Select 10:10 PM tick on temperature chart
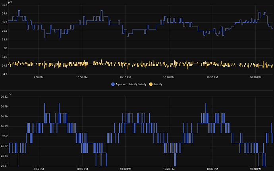This screenshot has width=274, height=171. point(125,169)
